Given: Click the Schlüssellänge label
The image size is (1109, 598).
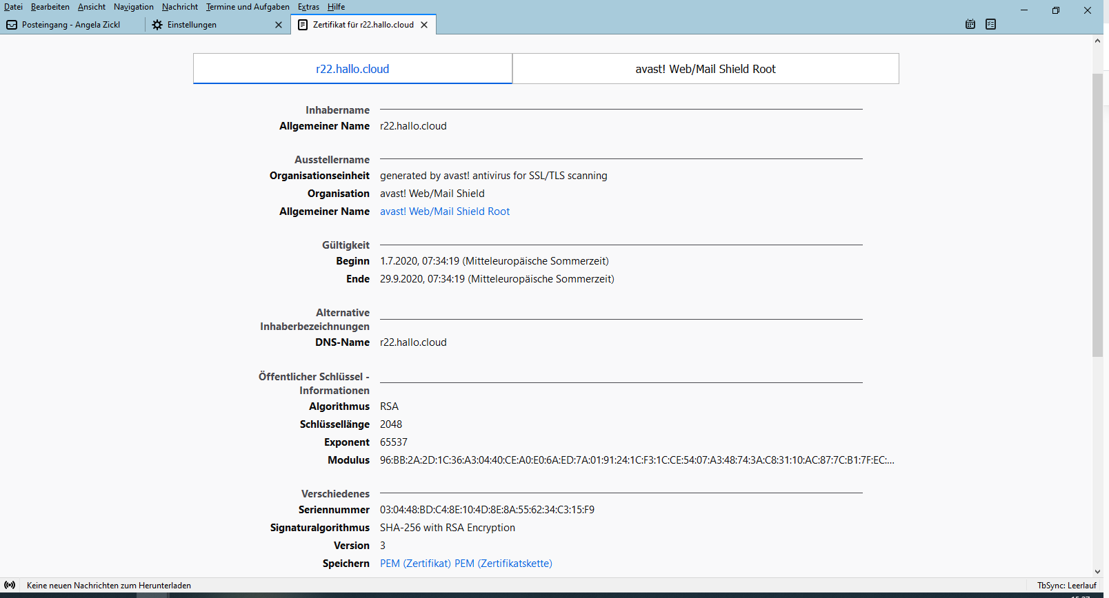Looking at the screenshot, I should click(334, 424).
